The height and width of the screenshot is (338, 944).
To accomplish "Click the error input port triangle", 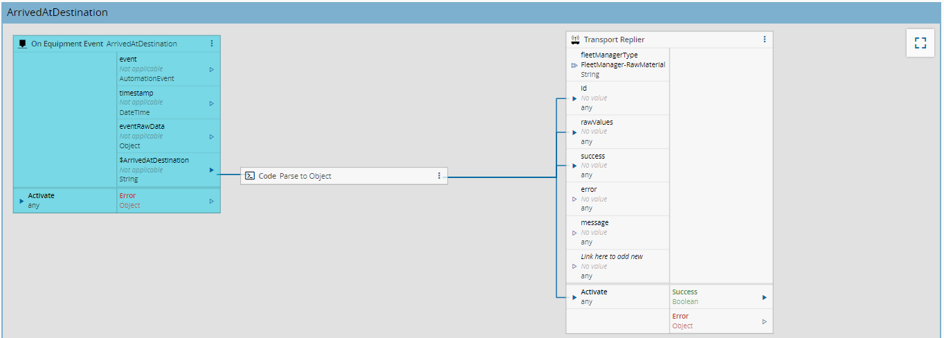I will 574,199.
